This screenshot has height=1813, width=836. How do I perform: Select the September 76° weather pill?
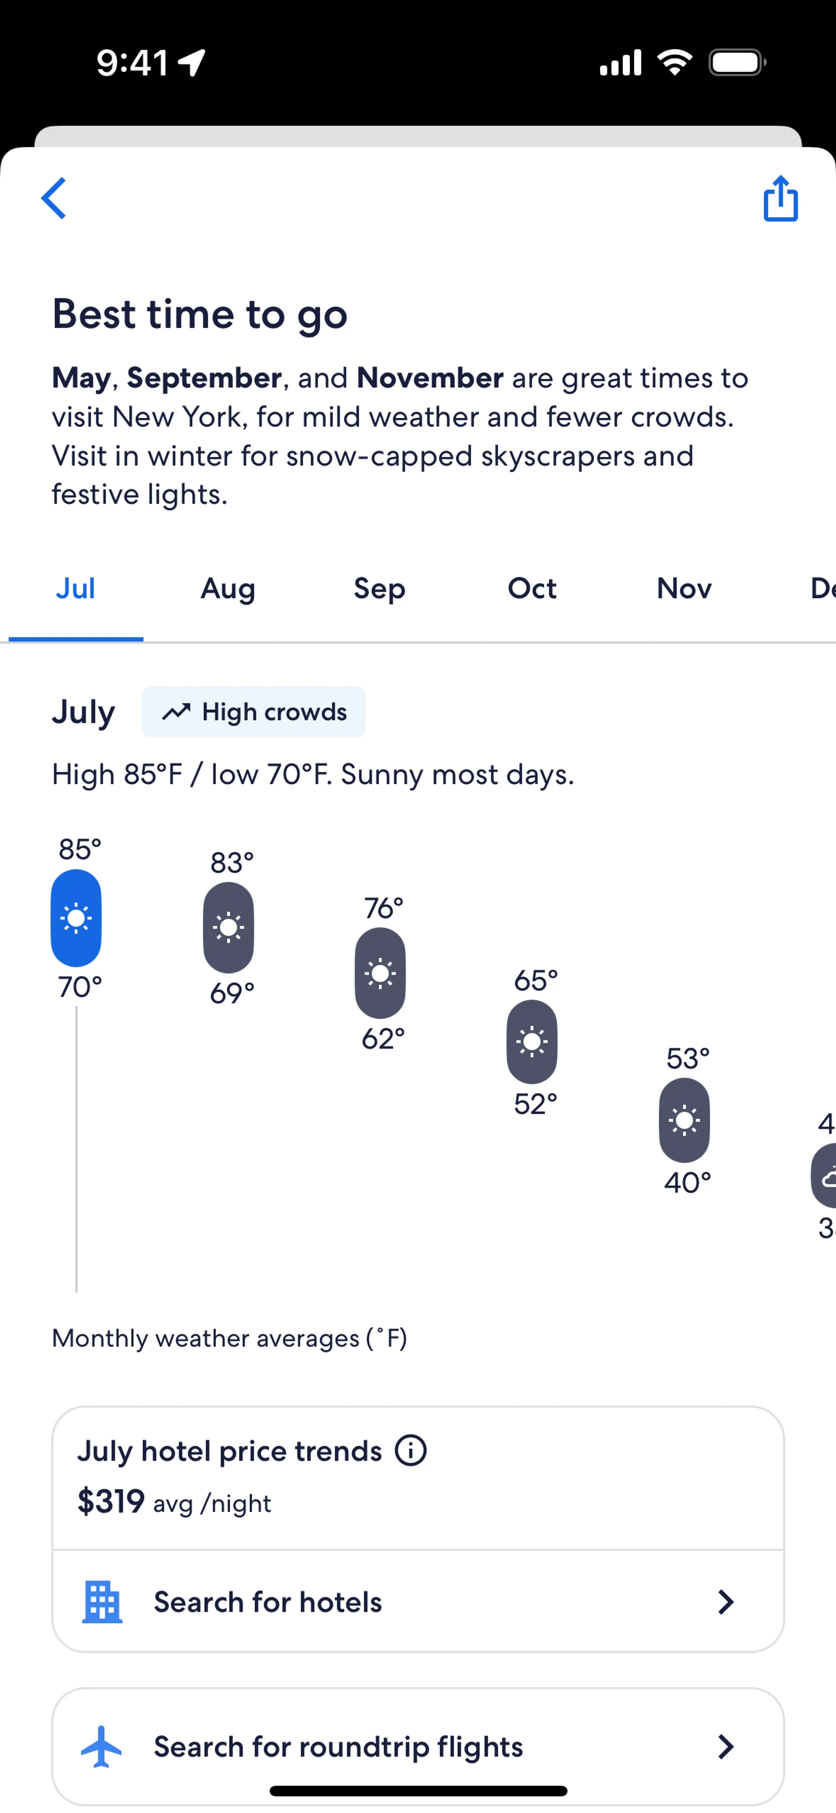pyautogui.click(x=380, y=973)
